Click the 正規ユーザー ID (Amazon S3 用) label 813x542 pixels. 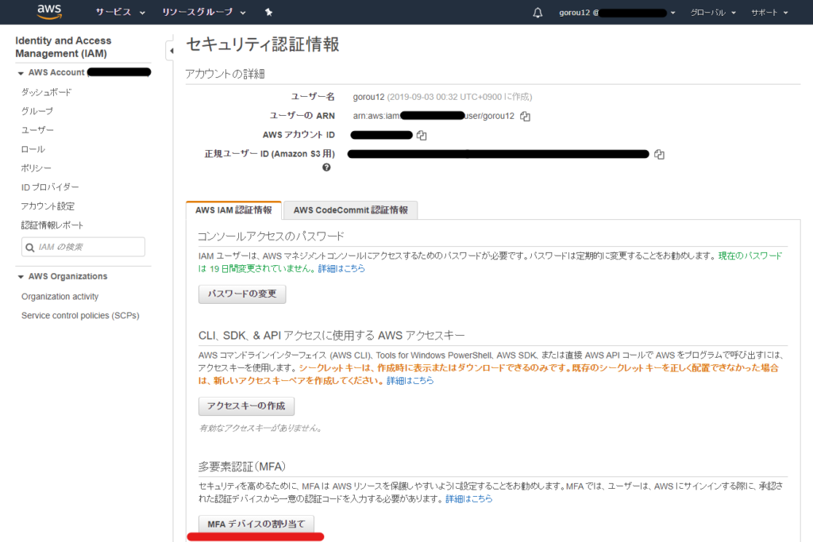[270, 154]
